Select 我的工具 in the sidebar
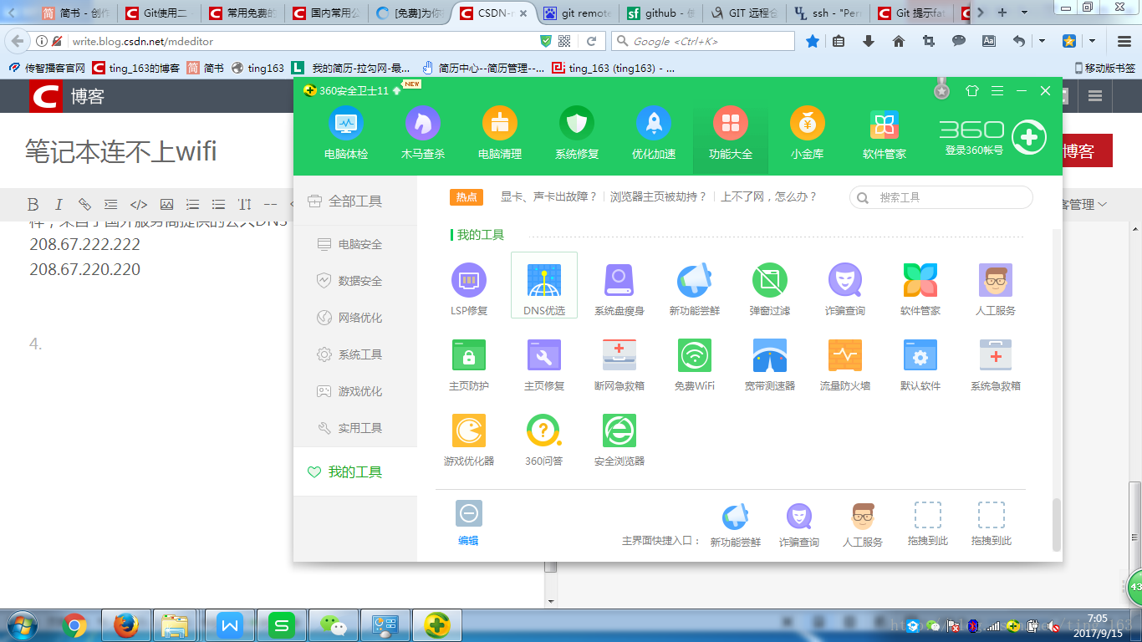Image resolution: width=1142 pixels, height=642 pixels. [x=355, y=472]
